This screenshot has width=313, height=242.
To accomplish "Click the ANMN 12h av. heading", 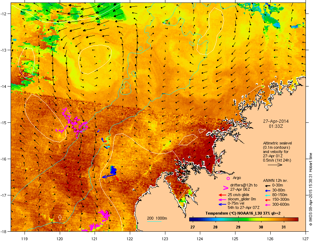I will coord(275,180).
